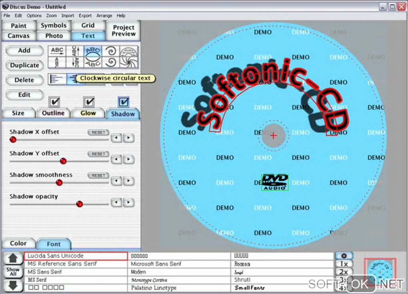Choose the lower reverse spiral text icon
The height and width of the screenshot is (294, 408).
[111, 62]
